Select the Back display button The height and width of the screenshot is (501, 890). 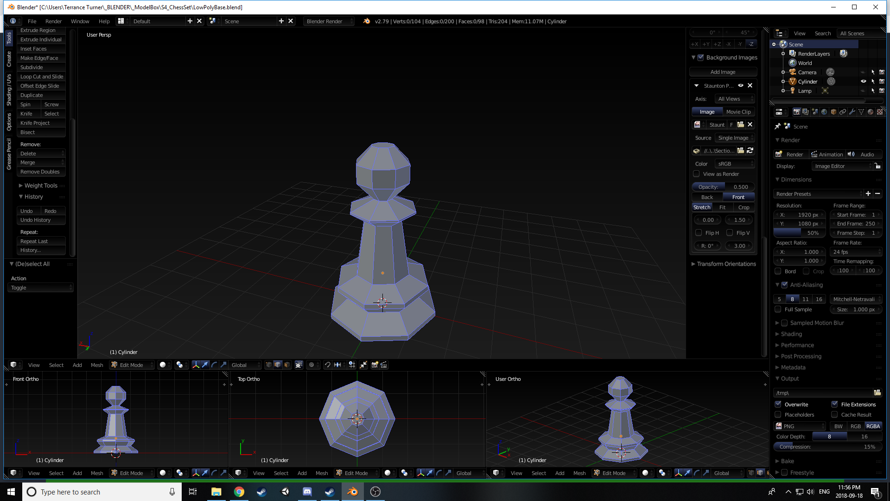tap(707, 197)
